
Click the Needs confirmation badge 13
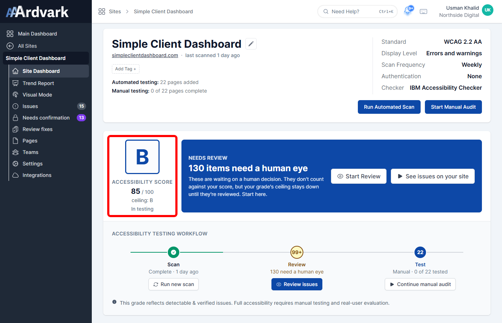tap(81, 118)
